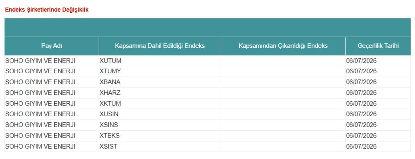The image size is (415, 159).
Task: Select the XTEKS index cell
Action: click(160, 136)
